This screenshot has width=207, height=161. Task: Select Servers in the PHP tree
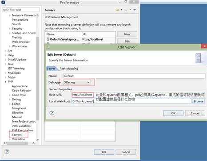tap(17, 135)
